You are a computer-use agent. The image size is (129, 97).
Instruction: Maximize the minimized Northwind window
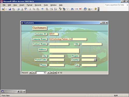pos(21,92)
